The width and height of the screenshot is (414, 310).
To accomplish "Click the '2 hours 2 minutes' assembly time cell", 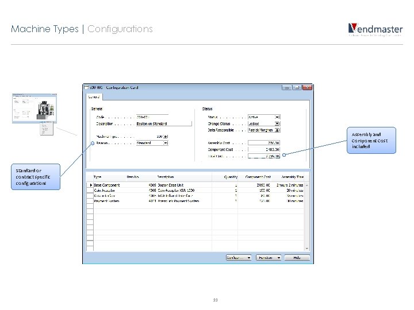I will pos(290,185).
